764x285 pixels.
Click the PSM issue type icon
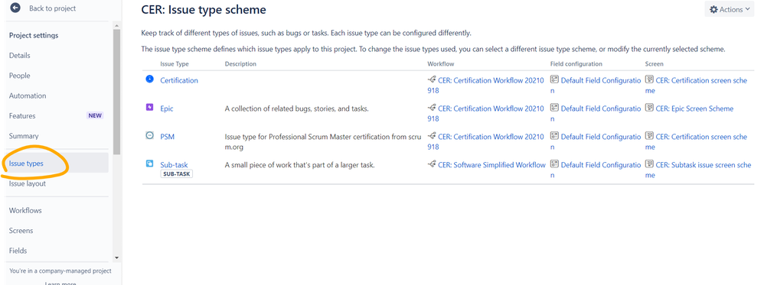150,135
